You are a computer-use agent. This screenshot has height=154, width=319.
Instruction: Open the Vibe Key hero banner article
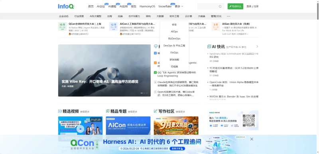pos(104,70)
